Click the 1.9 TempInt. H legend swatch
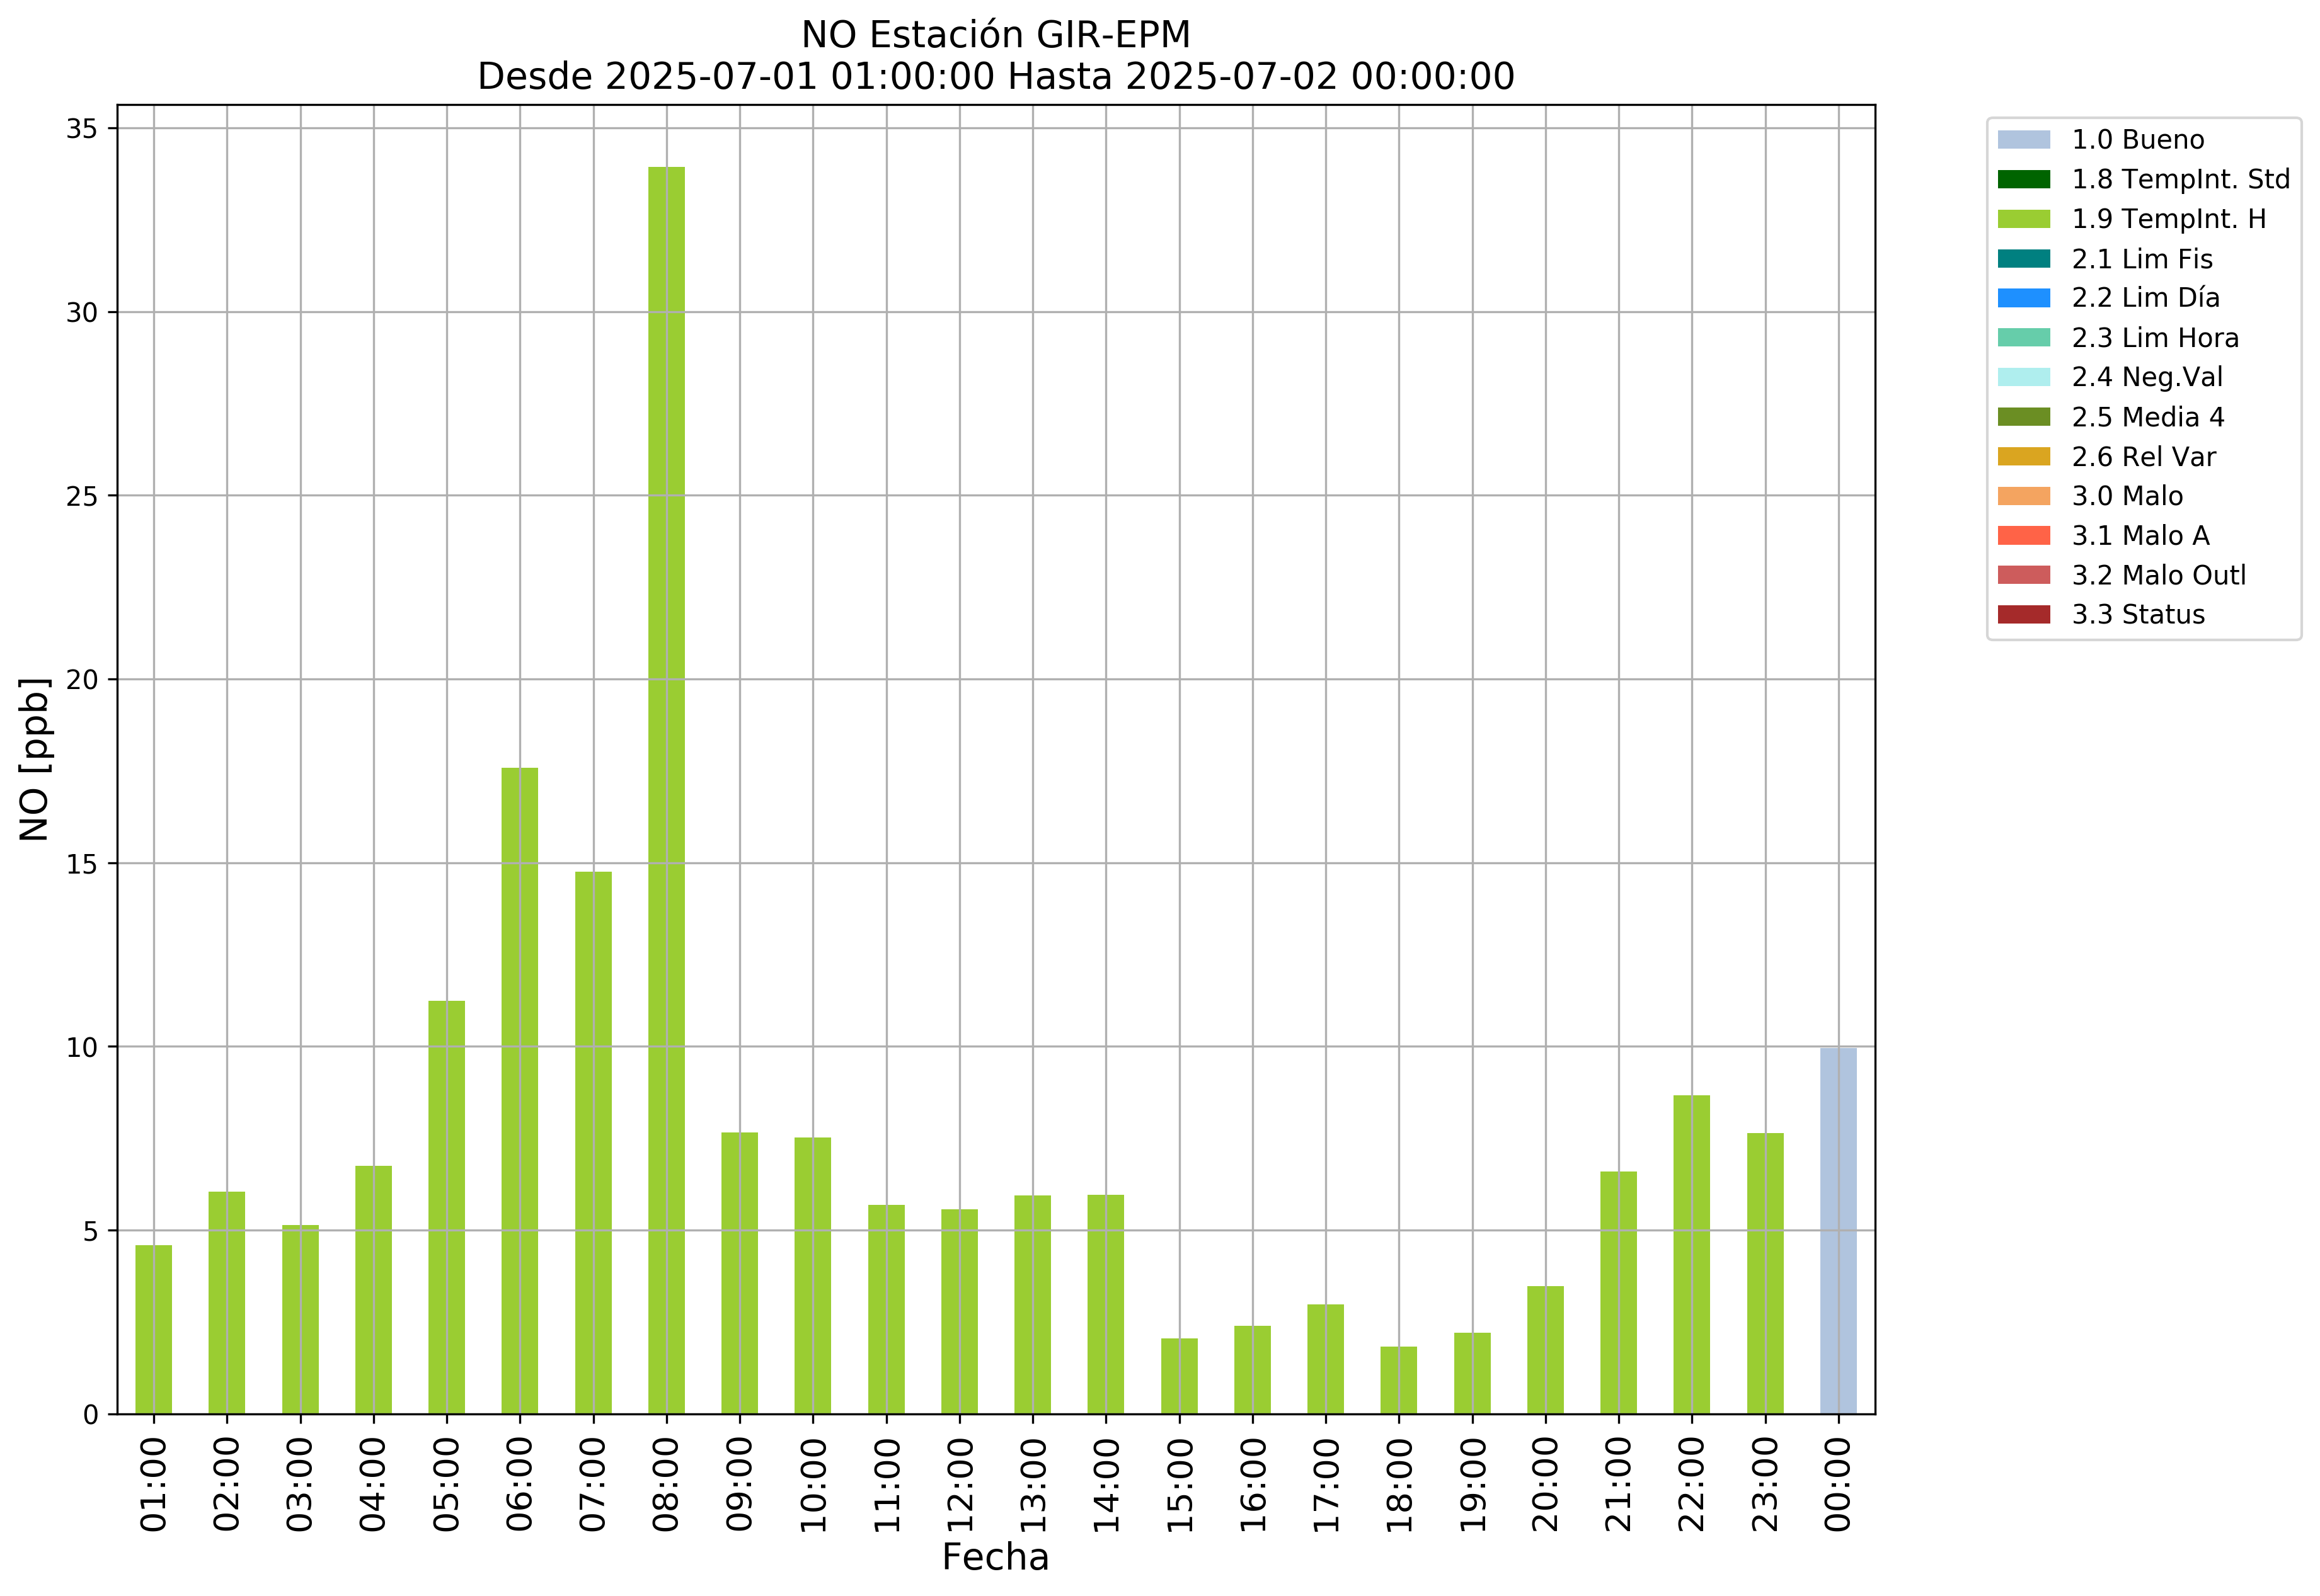This screenshot has height=1596, width=2320. 2023,219
